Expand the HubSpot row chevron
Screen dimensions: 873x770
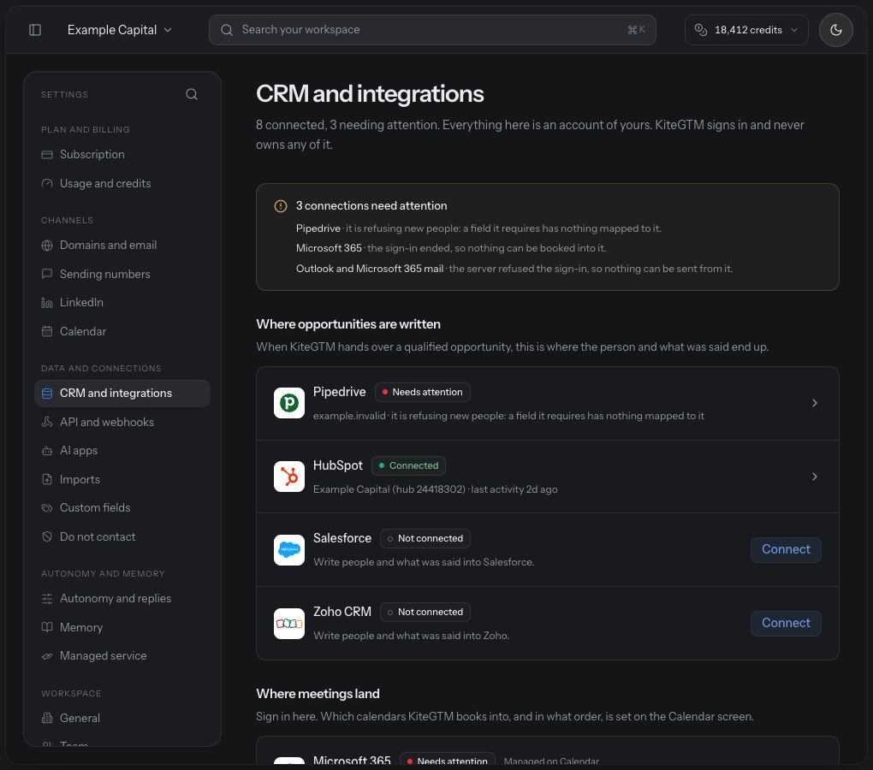pyautogui.click(x=814, y=477)
